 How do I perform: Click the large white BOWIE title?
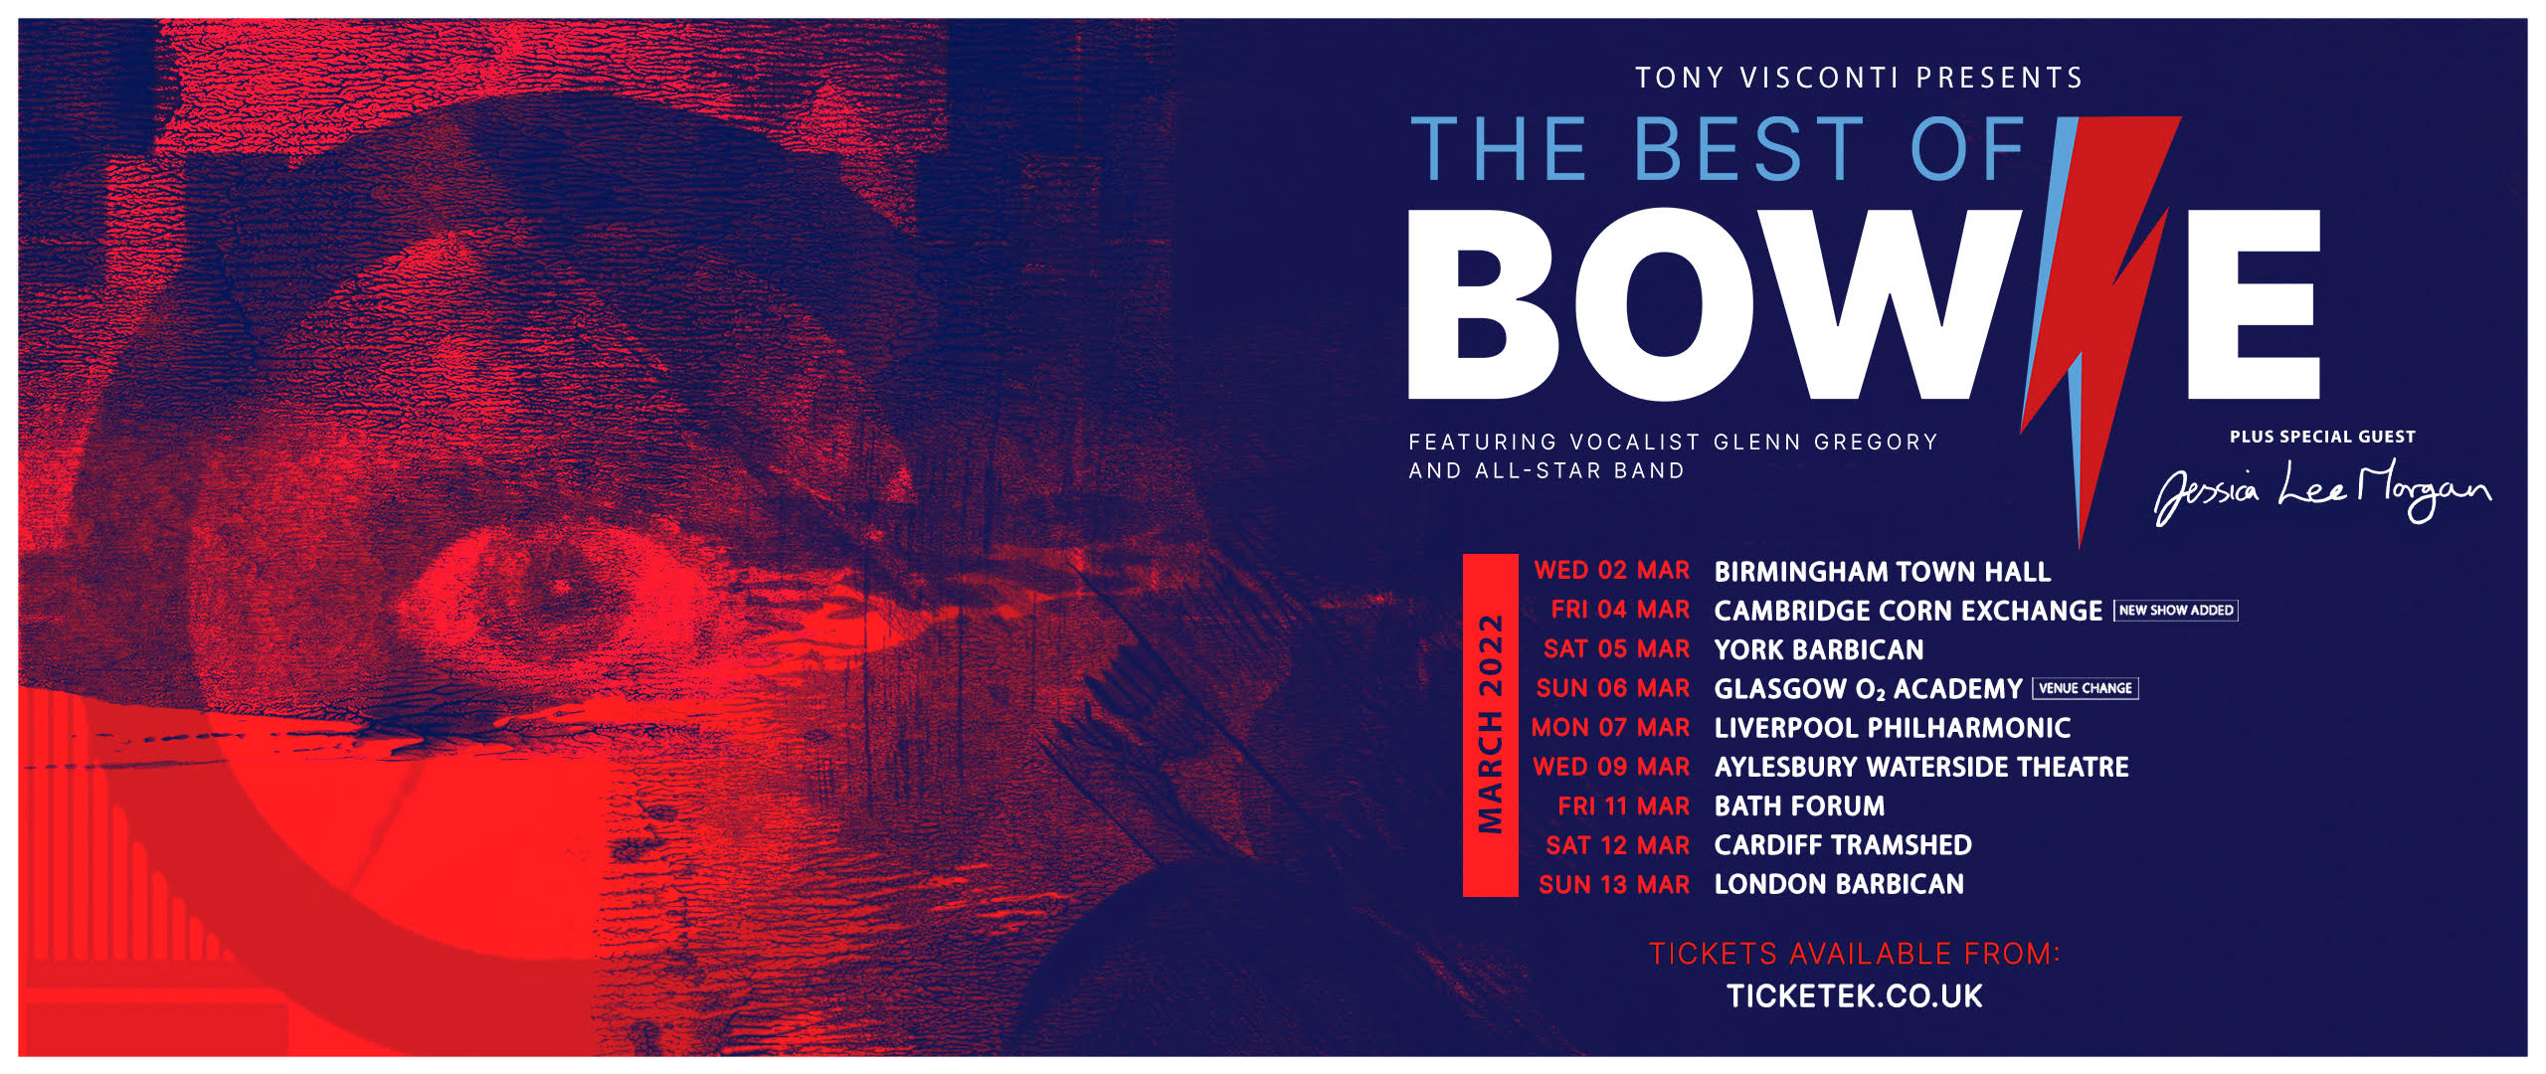pos(1864,304)
